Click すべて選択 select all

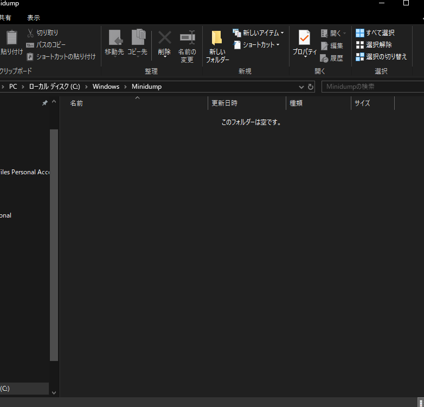coord(375,33)
